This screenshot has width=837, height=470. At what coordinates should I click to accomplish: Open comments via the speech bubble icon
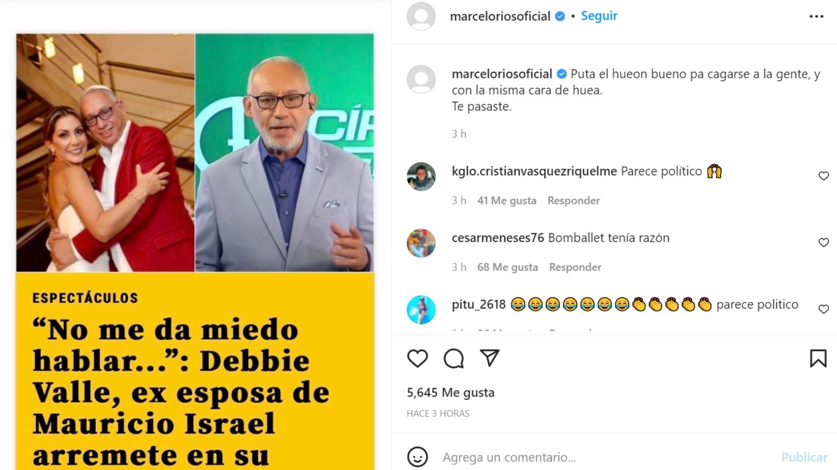pyautogui.click(x=453, y=359)
